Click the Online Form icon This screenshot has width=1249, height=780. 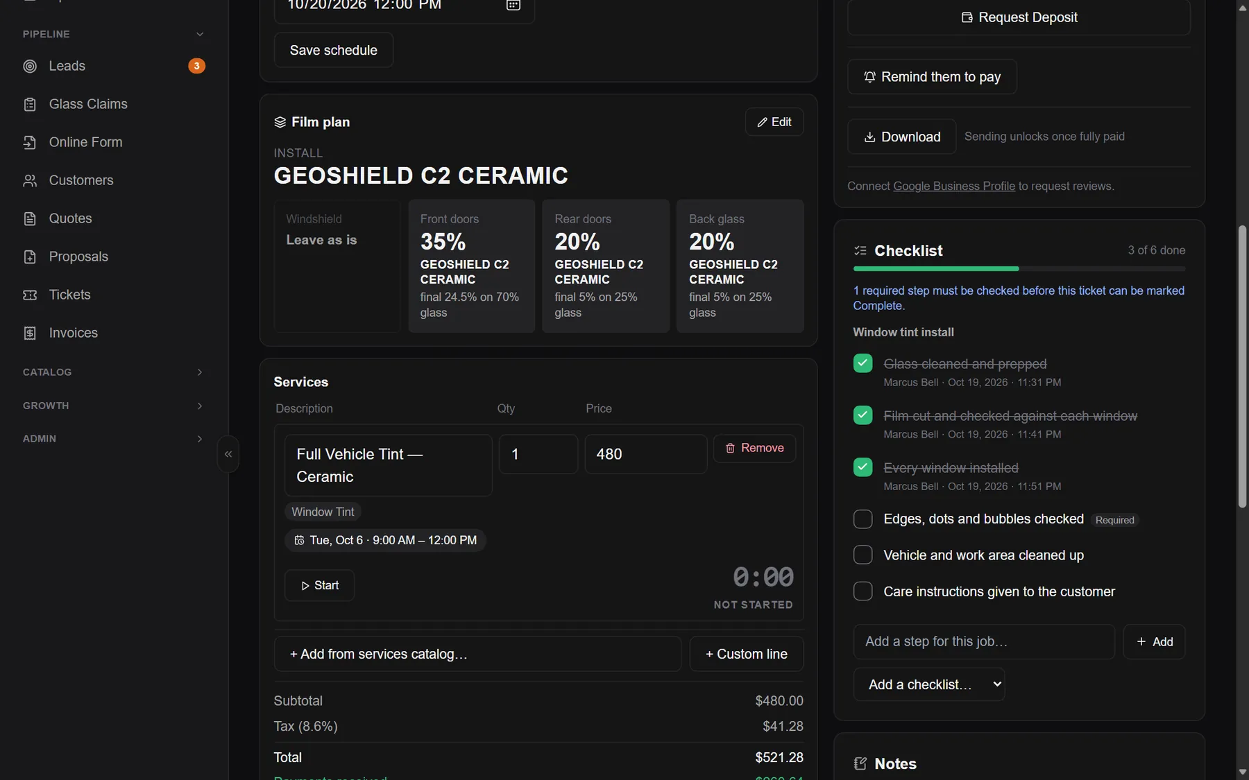pyautogui.click(x=30, y=142)
